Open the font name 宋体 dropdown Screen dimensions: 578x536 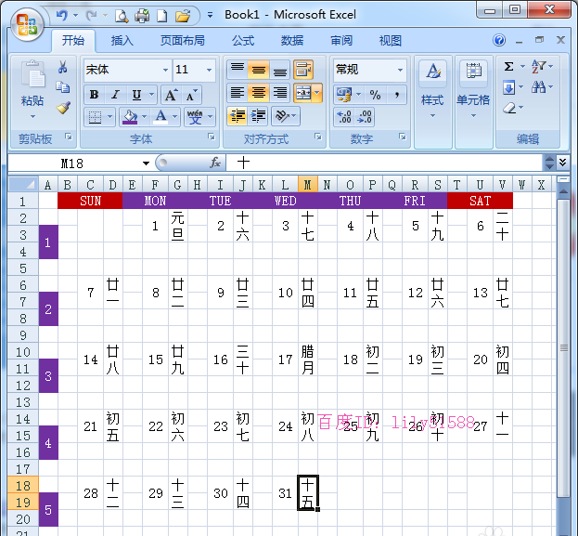165,70
